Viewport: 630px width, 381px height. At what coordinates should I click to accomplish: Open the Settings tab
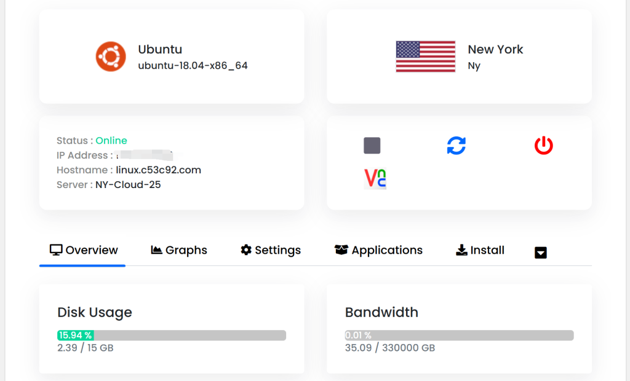pyautogui.click(x=271, y=250)
